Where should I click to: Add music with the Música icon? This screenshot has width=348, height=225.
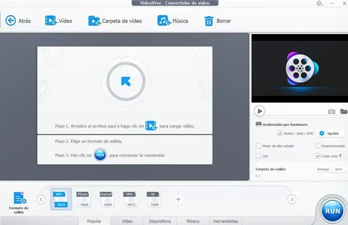click(164, 21)
